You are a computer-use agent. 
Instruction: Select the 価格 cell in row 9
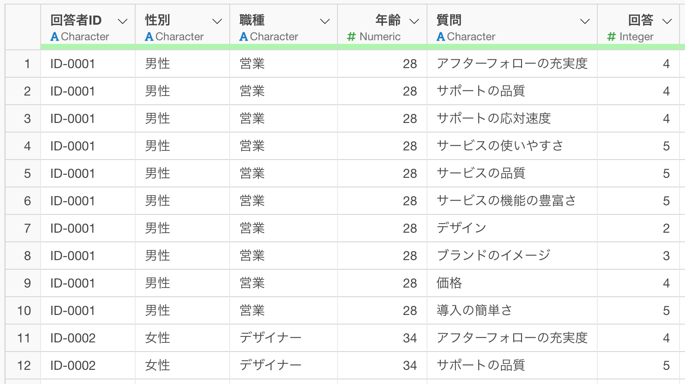(449, 283)
